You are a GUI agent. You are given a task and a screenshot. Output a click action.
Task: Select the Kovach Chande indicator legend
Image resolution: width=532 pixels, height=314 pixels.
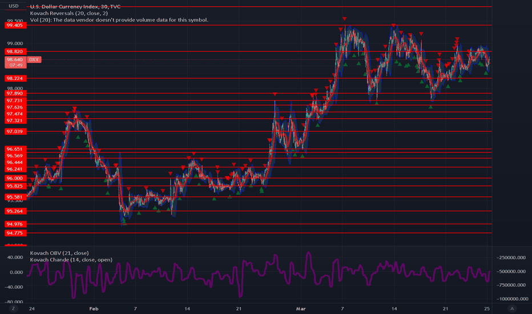(71, 260)
